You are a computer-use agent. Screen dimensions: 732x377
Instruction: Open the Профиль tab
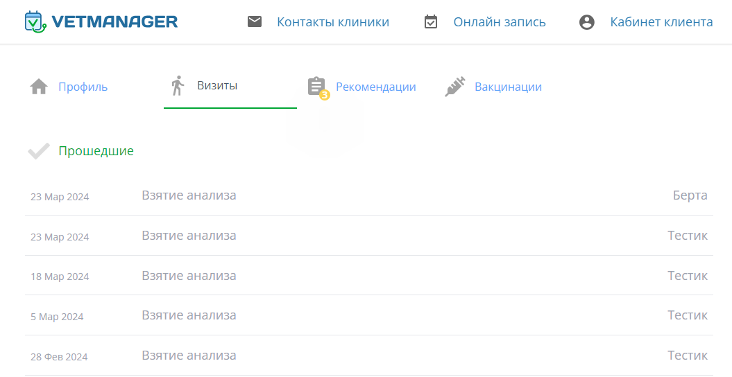[83, 87]
